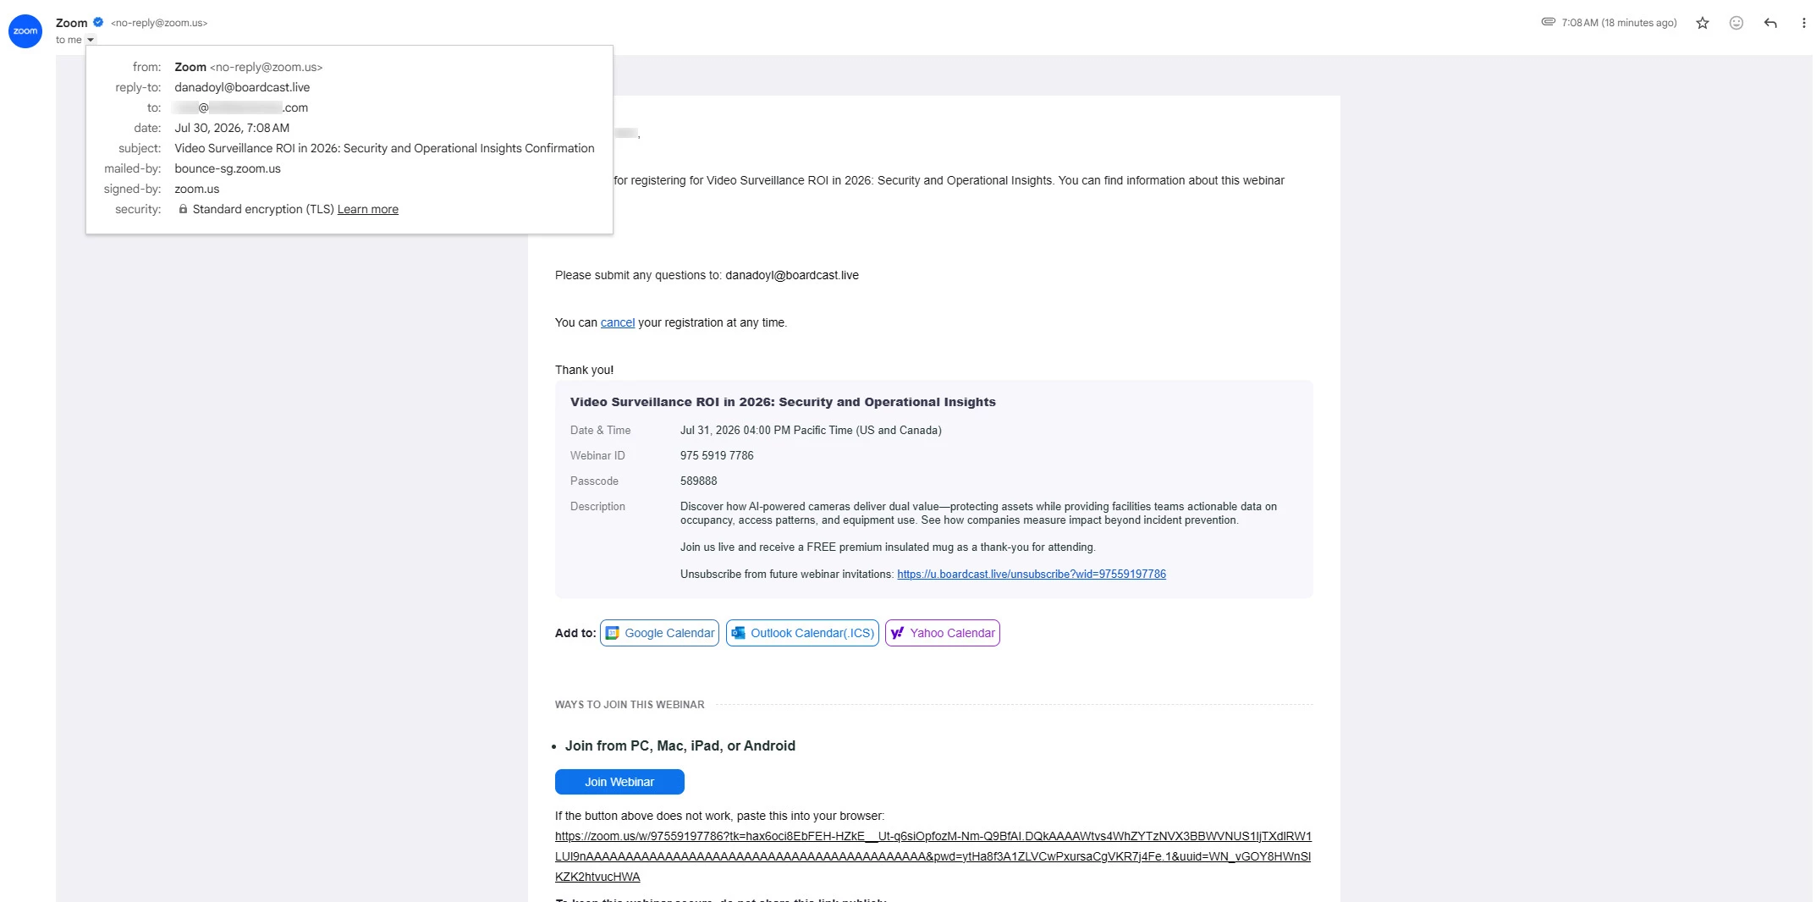Click the verified sender checkmark badge
Screen dimensions: 1816x902
click(98, 22)
